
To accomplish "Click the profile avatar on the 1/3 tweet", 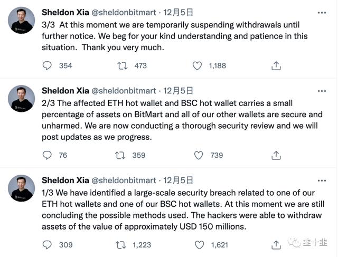I will pos(21,189).
